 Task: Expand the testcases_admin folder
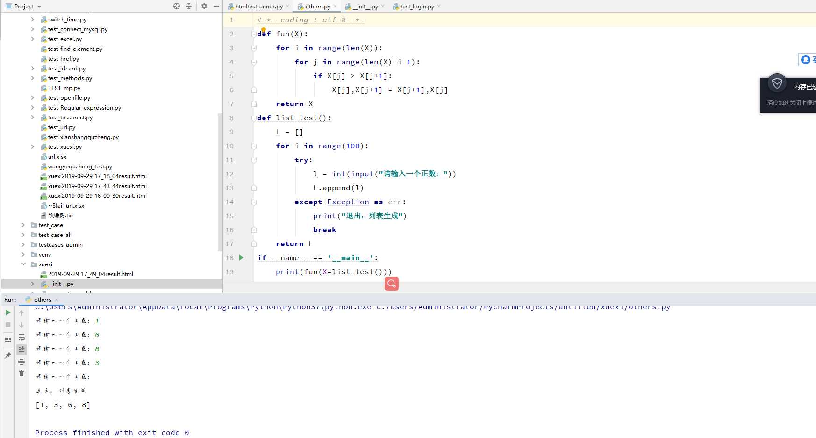pos(23,245)
